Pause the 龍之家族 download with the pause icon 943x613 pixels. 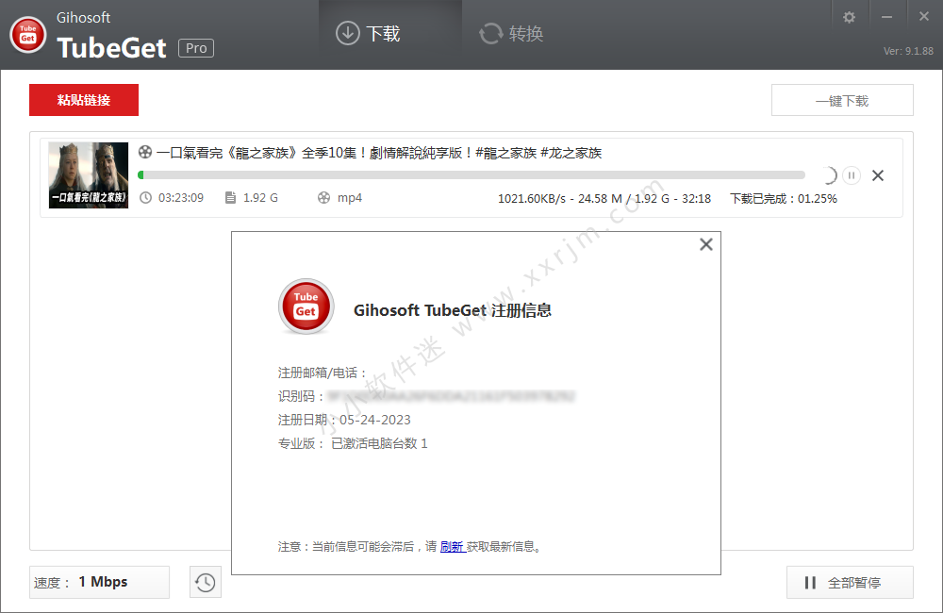click(x=851, y=175)
